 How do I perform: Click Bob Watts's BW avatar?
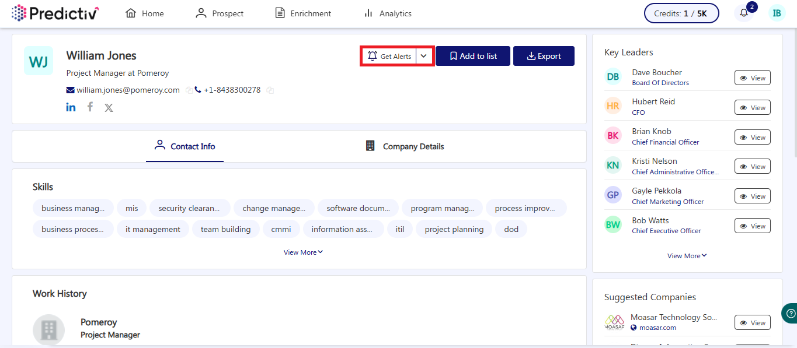tap(613, 225)
